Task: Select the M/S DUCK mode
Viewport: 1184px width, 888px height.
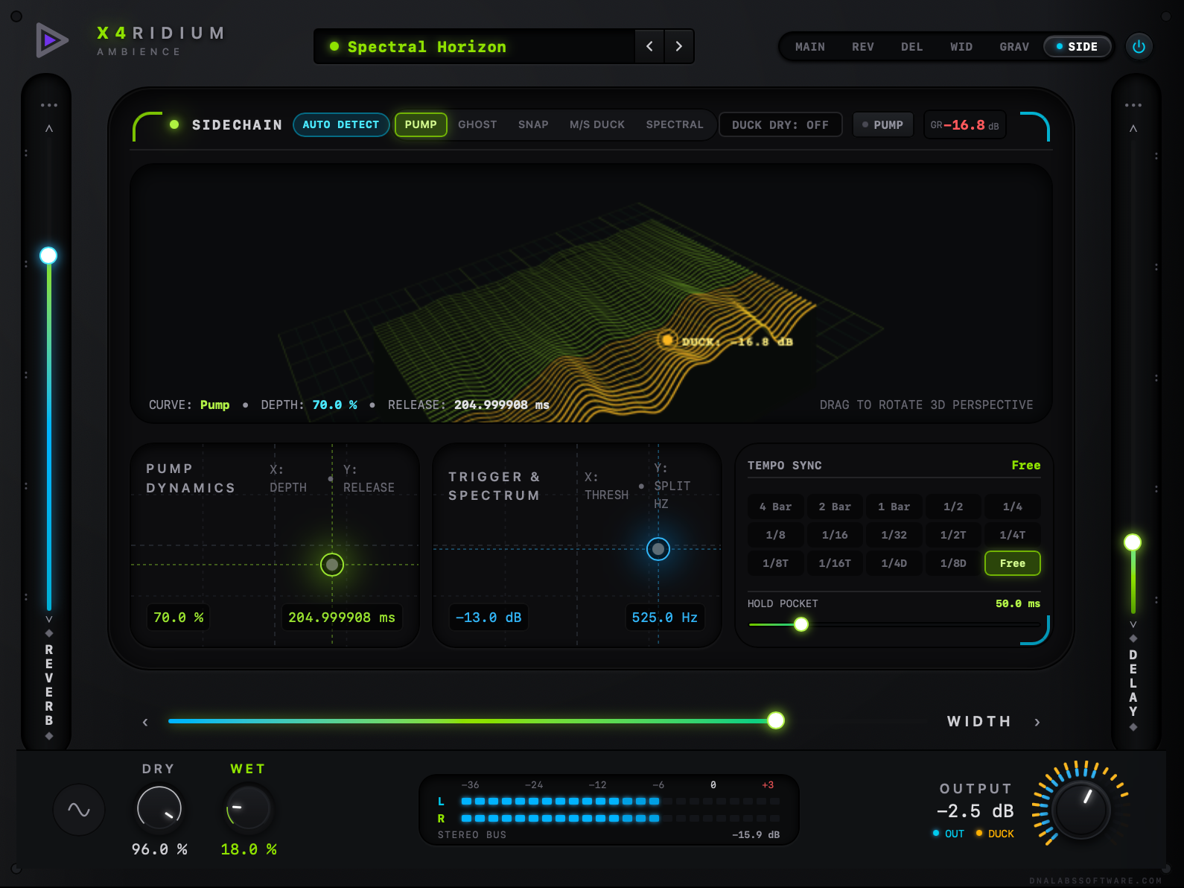Action: [597, 124]
